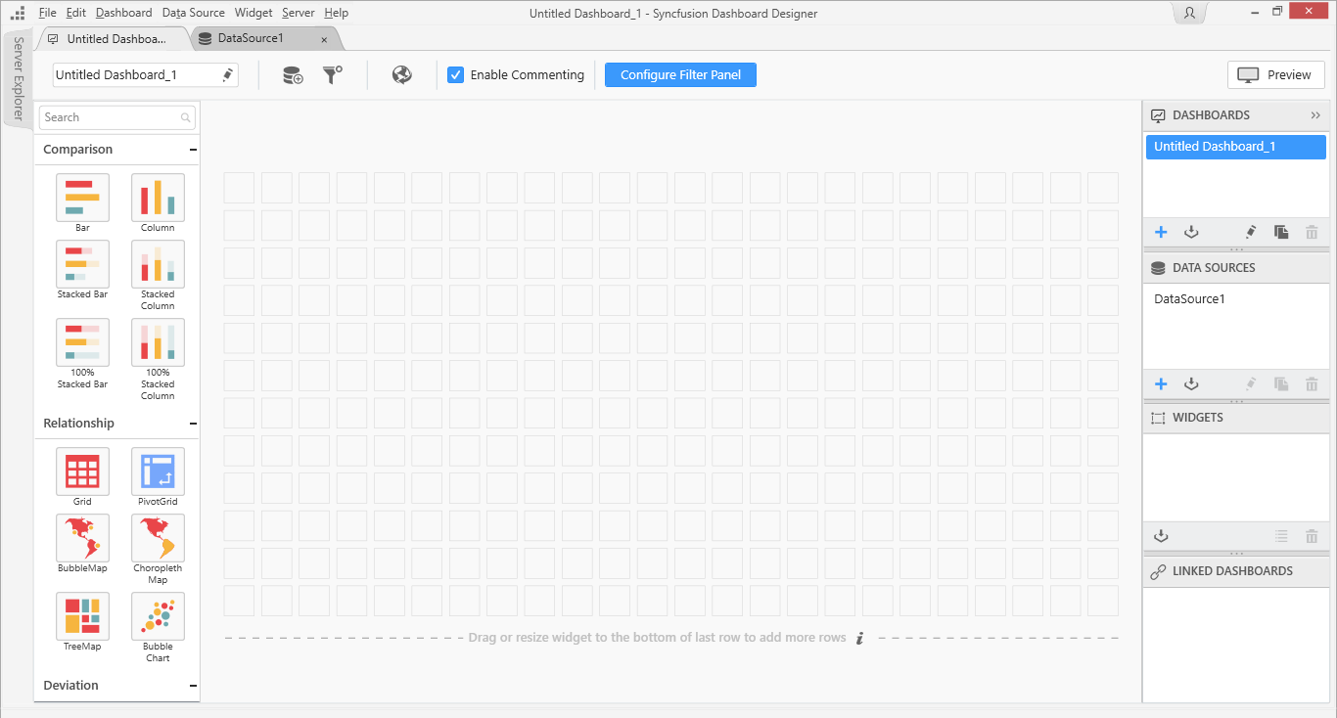Click the Configure Filter Panel button

pos(680,75)
